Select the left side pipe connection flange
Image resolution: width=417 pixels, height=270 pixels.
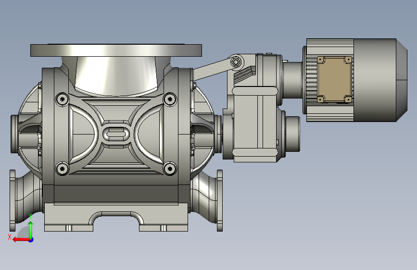point(13,200)
